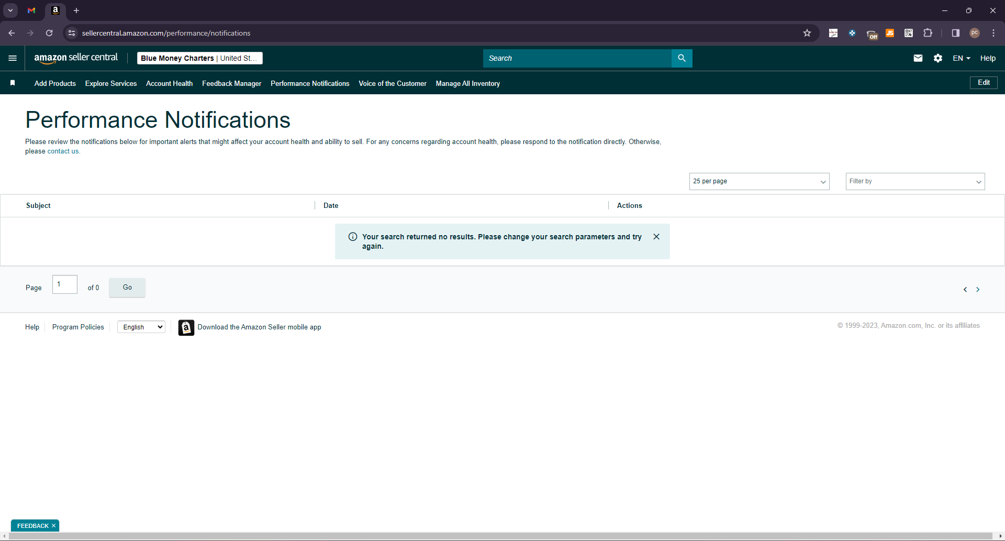This screenshot has height=541, width=1005.
Task: Open the footer Help link
Action: tap(32, 327)
